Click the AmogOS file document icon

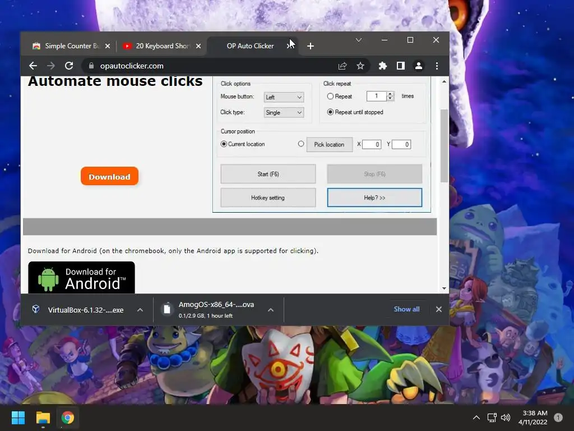166,309
